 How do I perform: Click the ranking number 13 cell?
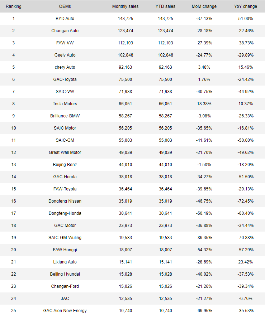(x=14, y=165)
